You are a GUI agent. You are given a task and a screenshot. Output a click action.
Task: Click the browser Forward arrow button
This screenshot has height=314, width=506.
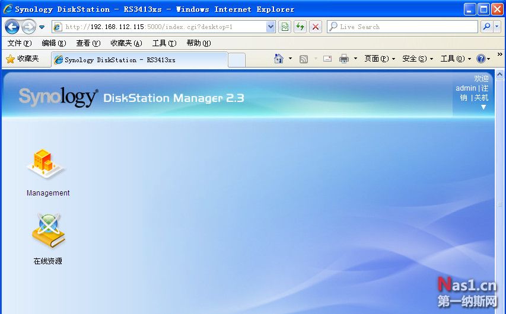[28, 27]
